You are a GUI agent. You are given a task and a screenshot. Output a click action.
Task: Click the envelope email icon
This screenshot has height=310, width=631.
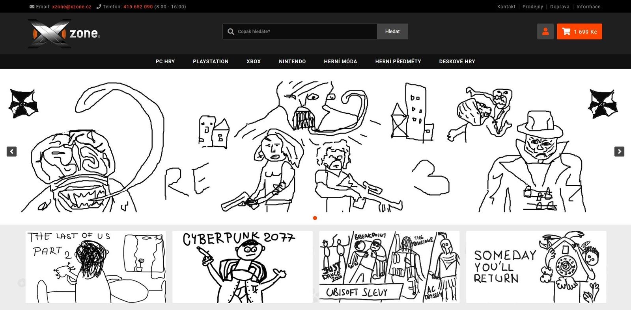tap(32, 7)
